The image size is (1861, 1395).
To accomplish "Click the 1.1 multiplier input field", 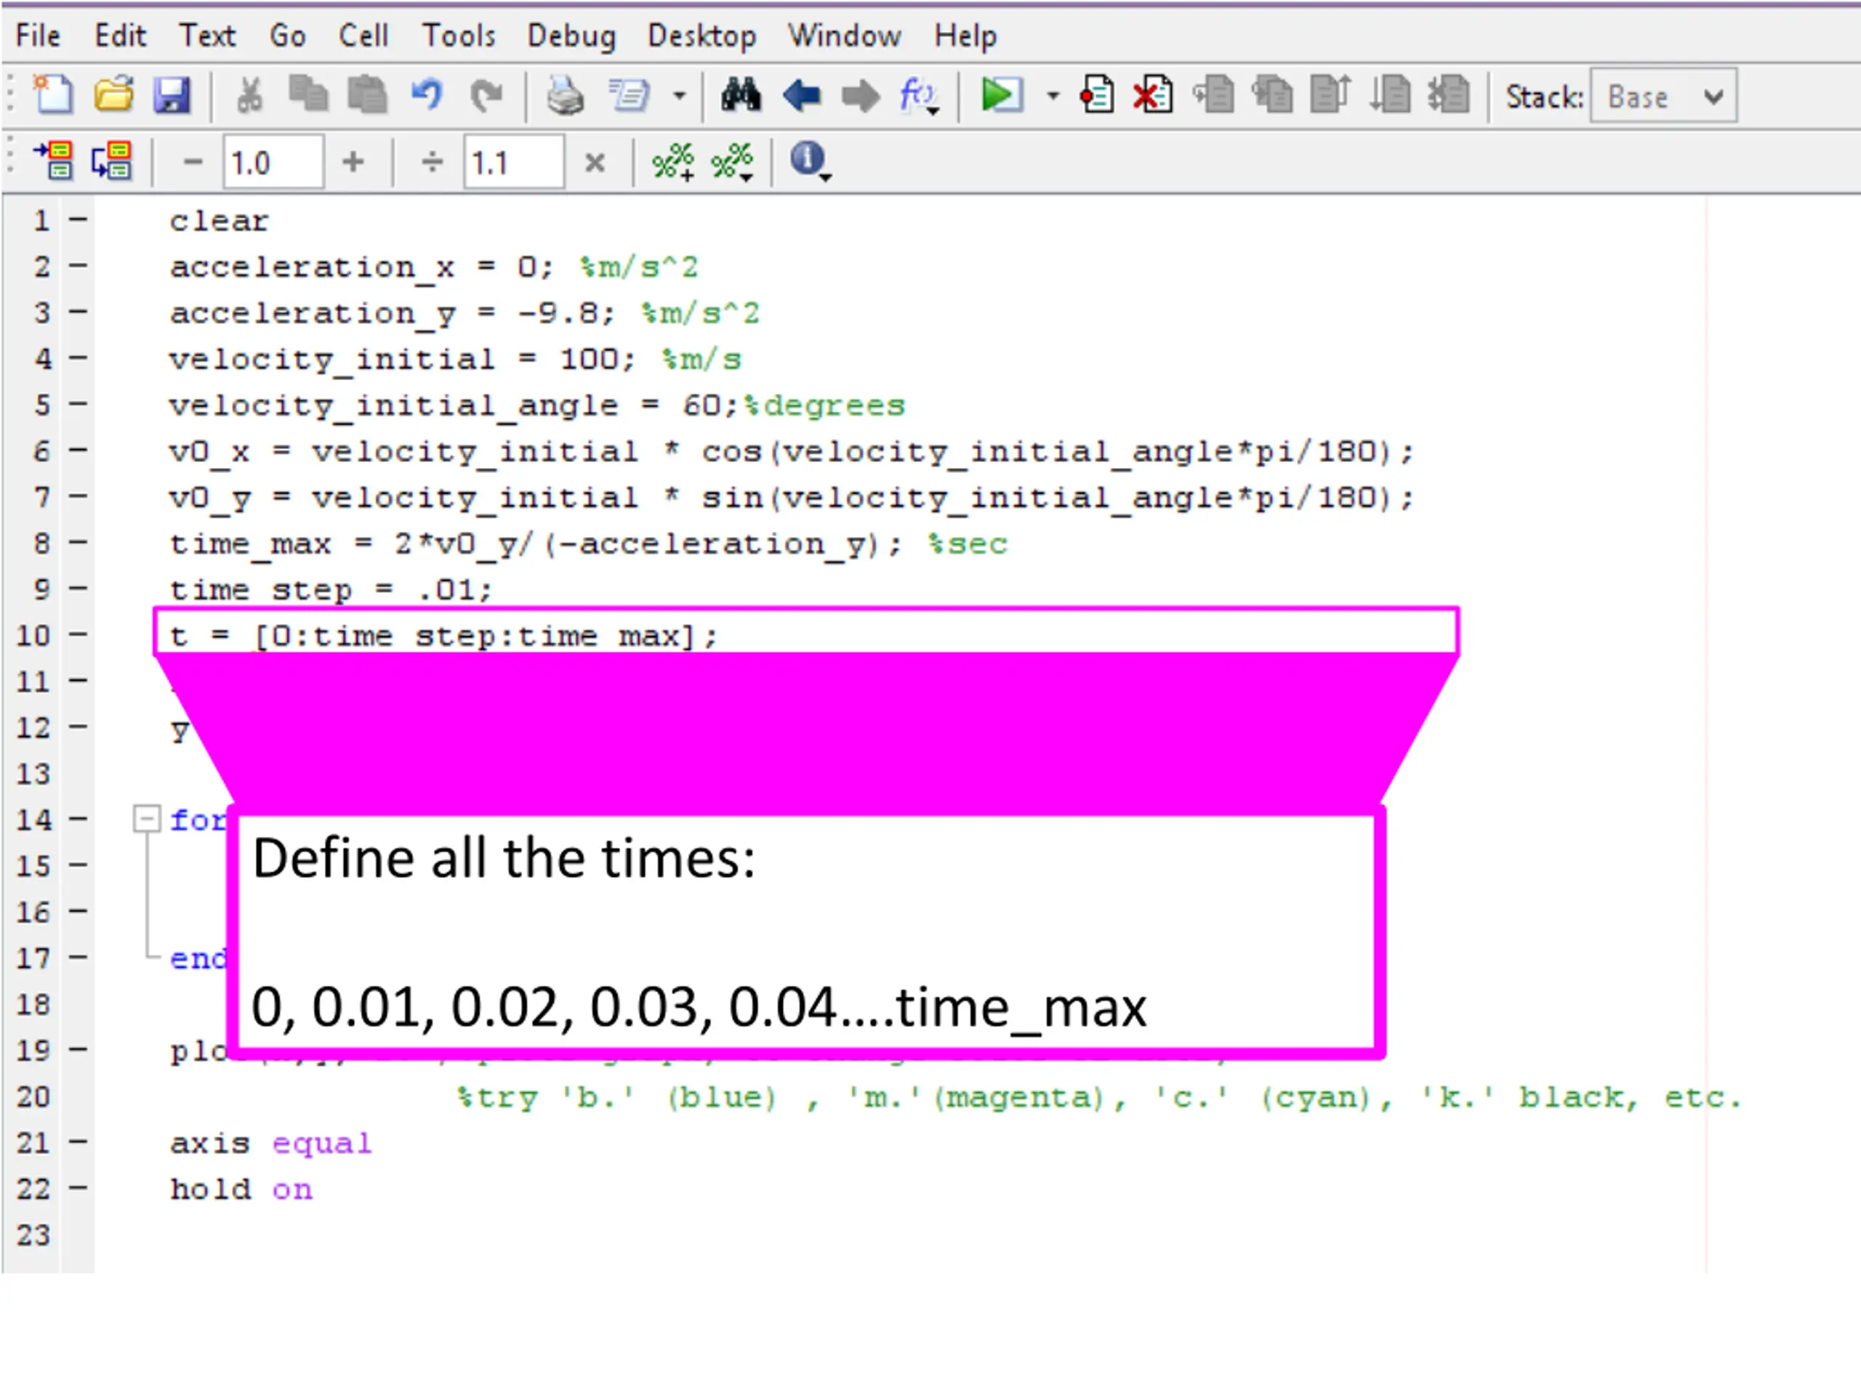I will click(x=513, y=162).
